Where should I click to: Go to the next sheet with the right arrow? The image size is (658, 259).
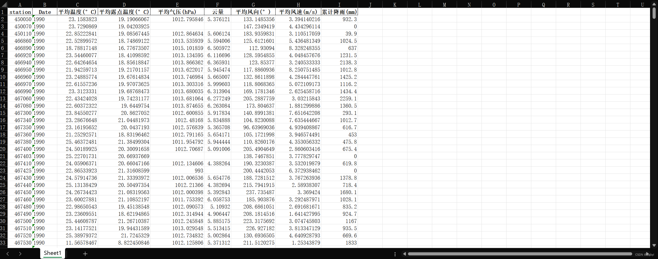pyautogui.click(x=20, y=254)
